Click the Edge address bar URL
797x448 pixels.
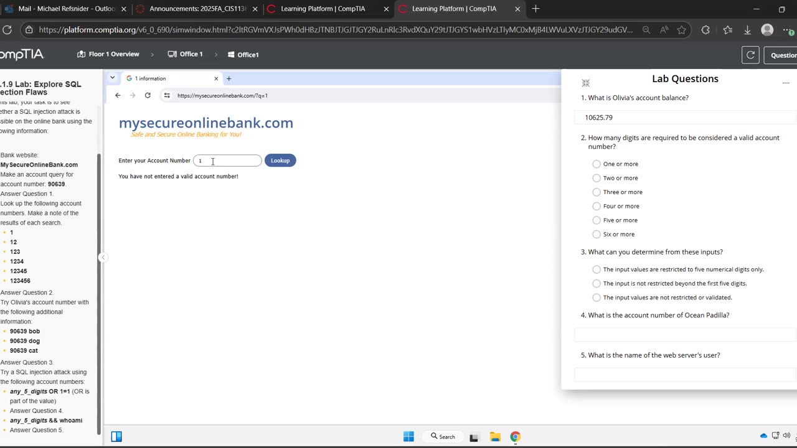click(x=336, y=30)
